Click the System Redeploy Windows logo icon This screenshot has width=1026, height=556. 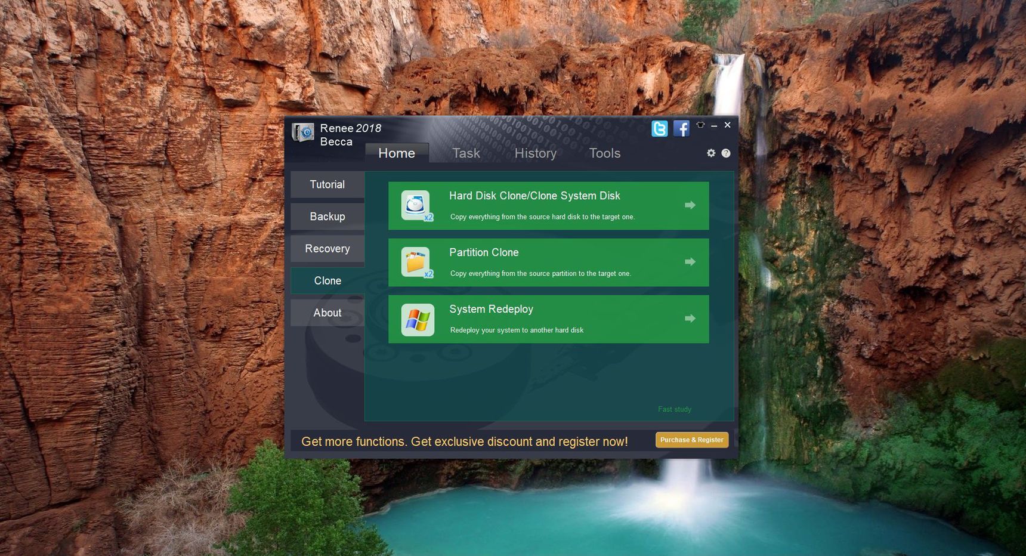tap(418, 320)
